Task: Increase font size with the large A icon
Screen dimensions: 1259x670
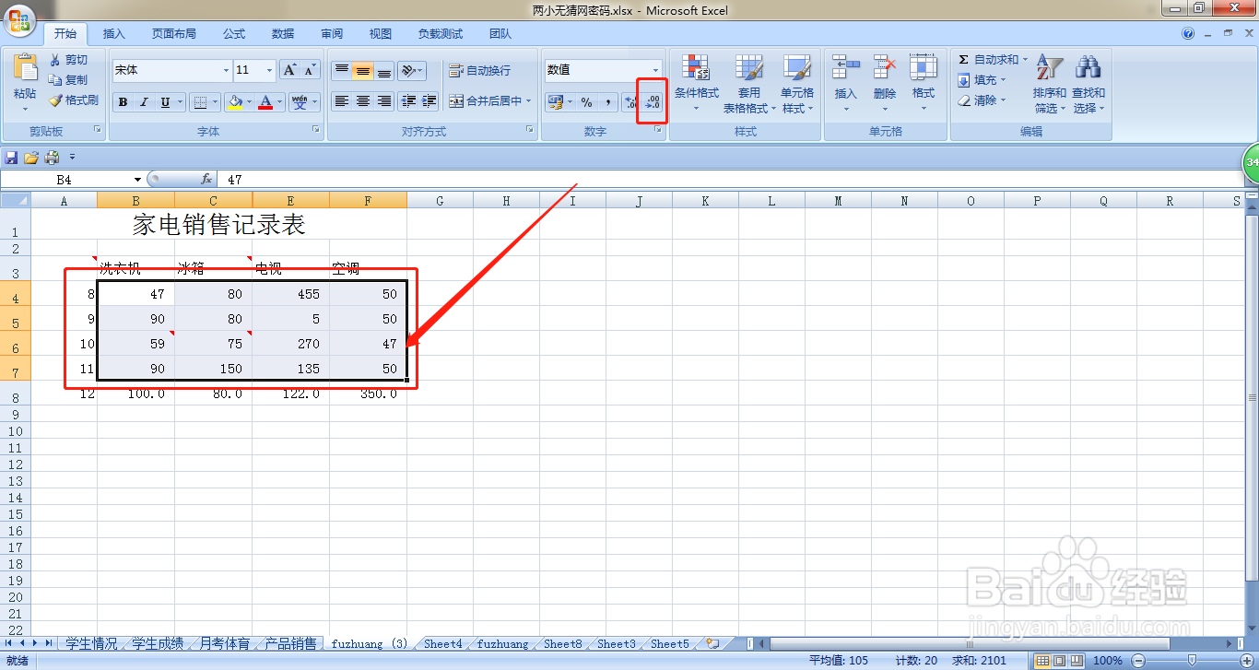Action: click(x=289, y=70)
